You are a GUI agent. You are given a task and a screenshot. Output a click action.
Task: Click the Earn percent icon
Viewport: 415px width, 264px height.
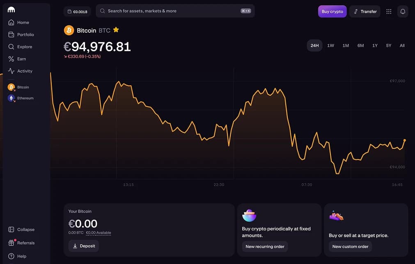tap(11, 59)
